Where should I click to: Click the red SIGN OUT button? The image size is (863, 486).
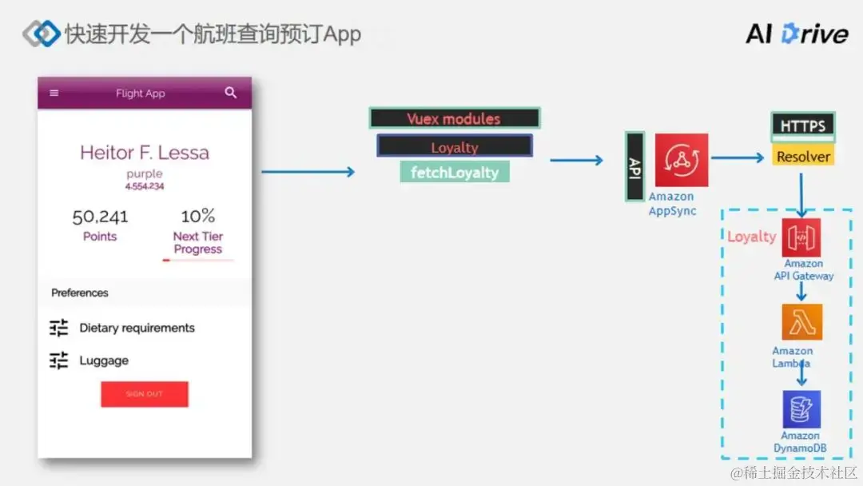coord(144,394)
